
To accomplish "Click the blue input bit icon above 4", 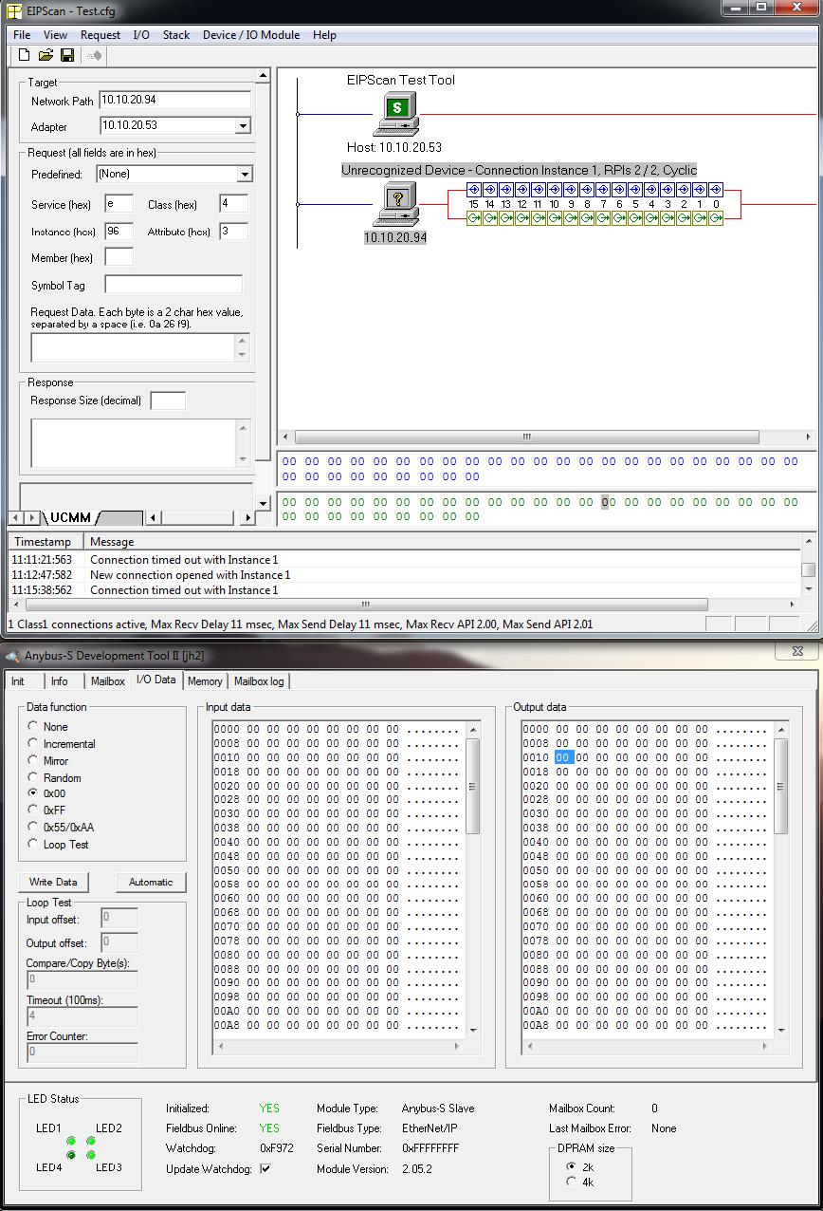I will pos(651,190).
